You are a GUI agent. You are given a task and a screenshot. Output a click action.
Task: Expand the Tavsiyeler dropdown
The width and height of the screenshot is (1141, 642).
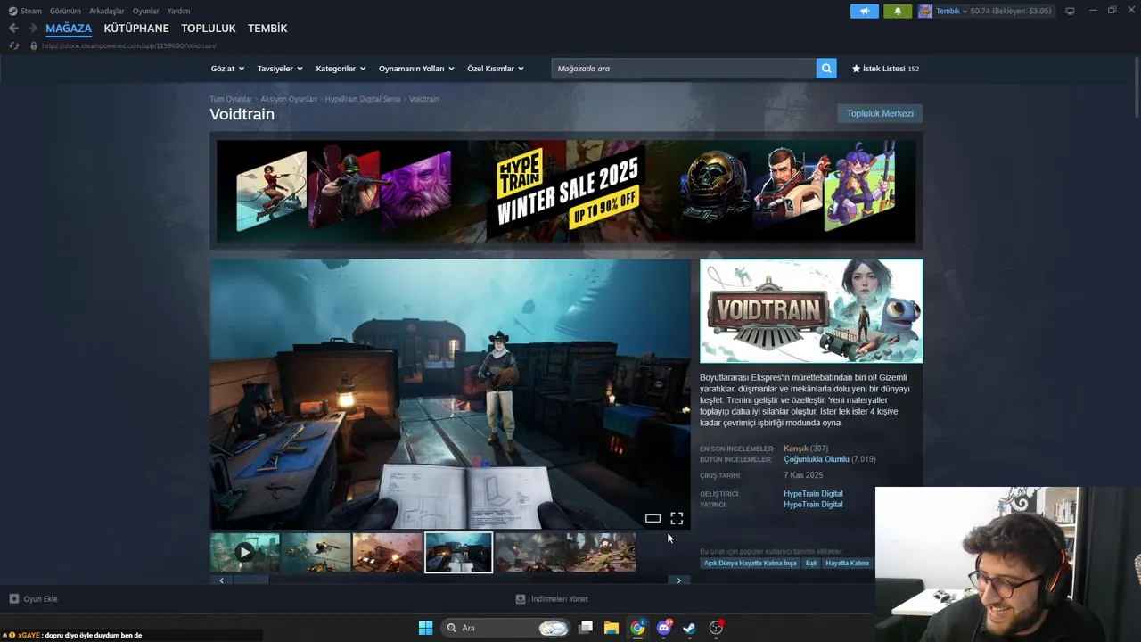[280, 69]
